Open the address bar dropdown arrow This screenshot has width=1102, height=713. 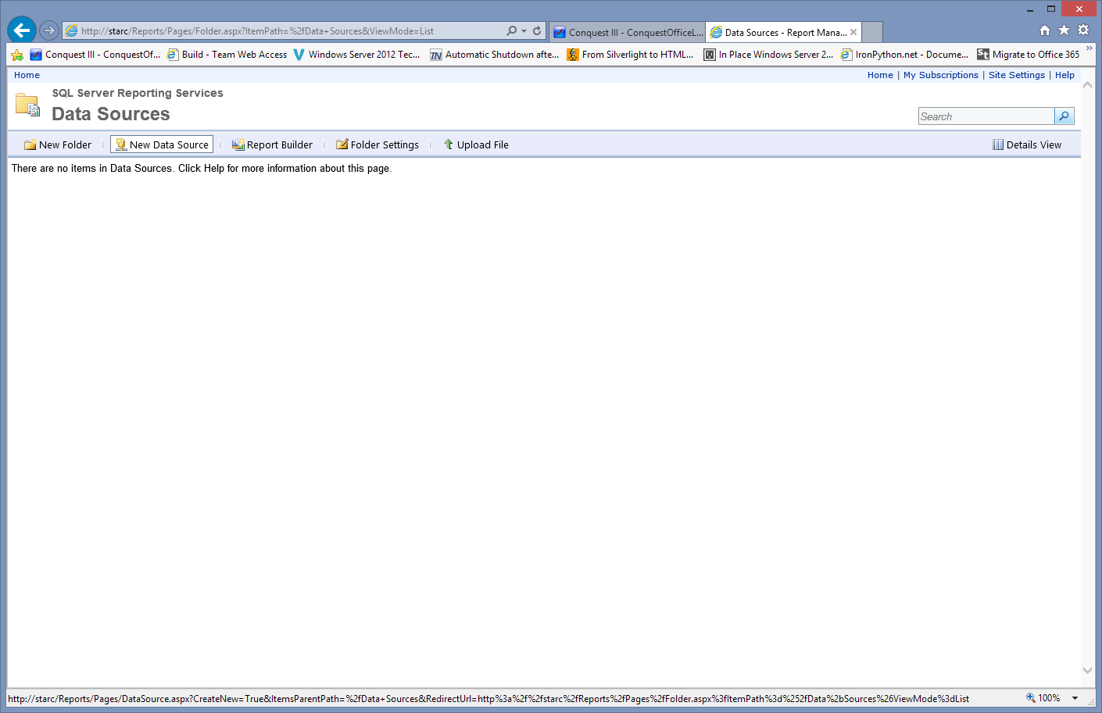coord(524,31)
